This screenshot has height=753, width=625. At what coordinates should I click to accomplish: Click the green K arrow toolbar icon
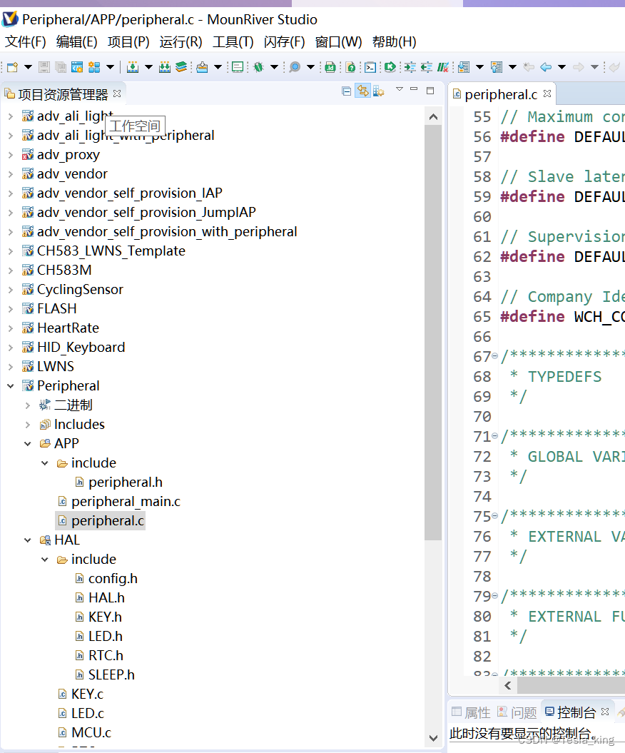390,67
